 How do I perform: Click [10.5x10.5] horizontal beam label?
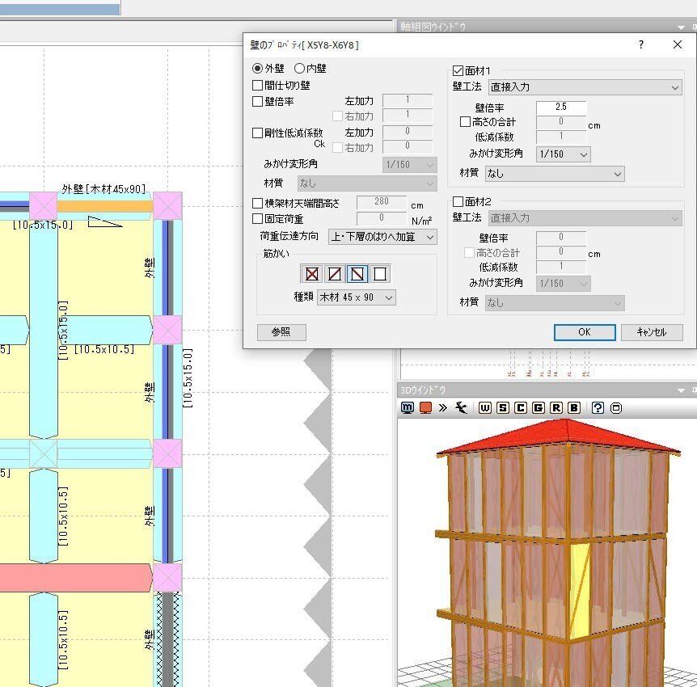coord(104,350)
